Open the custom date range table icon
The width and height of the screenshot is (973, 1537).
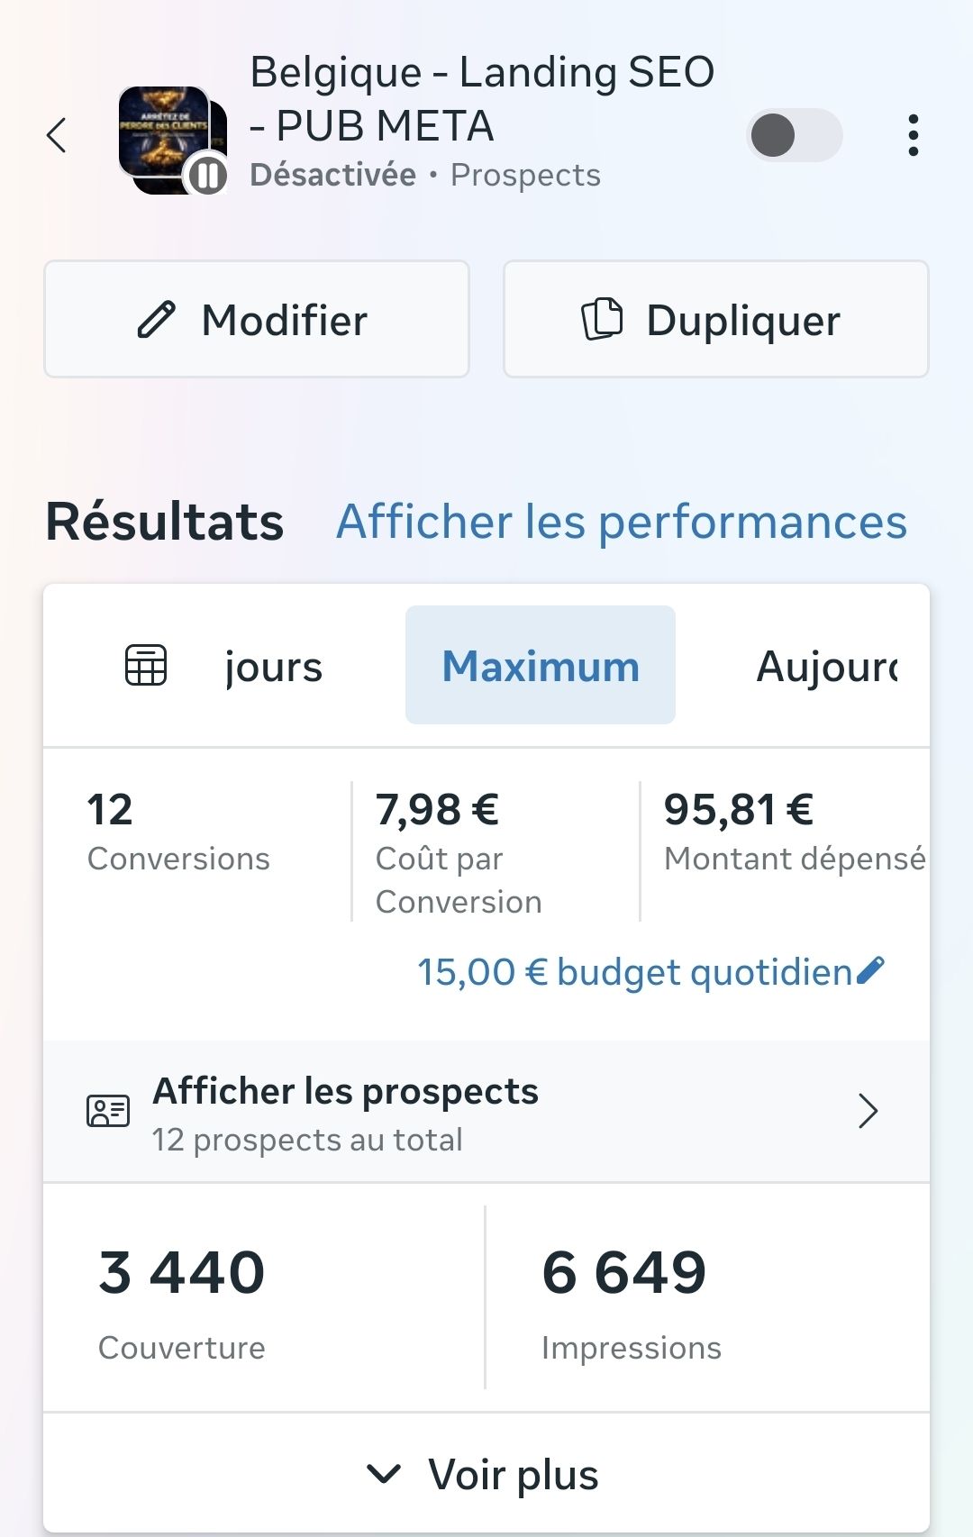pyautogui.click(x=146, y=666)
